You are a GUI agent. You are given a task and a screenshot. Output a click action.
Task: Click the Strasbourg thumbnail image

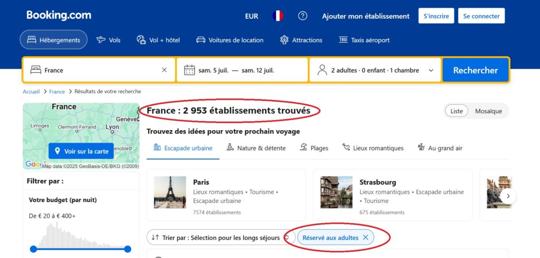(336, 192)
